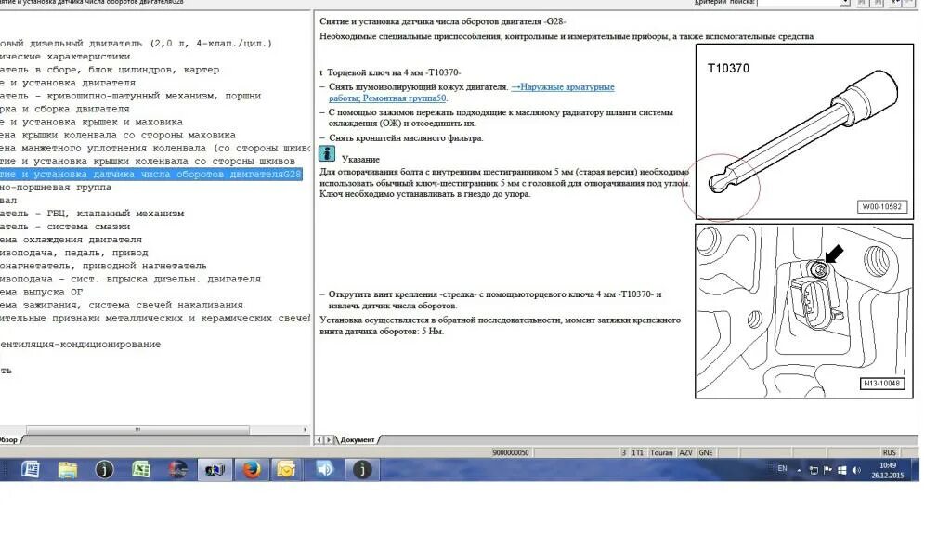Open the j app right of the speaker icon
Image resolution: width=951 pixels, height=535 pixels.
(362, 469)
